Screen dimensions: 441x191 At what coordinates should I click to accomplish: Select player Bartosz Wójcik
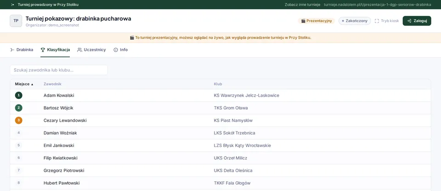[x=58, y=108]
